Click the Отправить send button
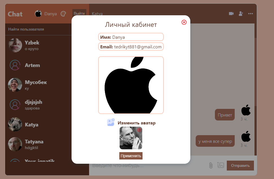The image size is (274, 179). tap(240, 165)
